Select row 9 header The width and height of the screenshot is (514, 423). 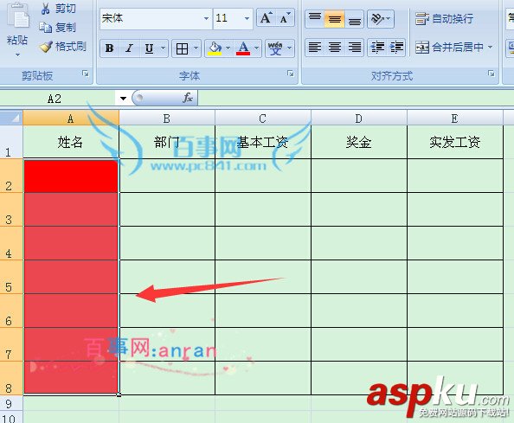coord(11,403)
